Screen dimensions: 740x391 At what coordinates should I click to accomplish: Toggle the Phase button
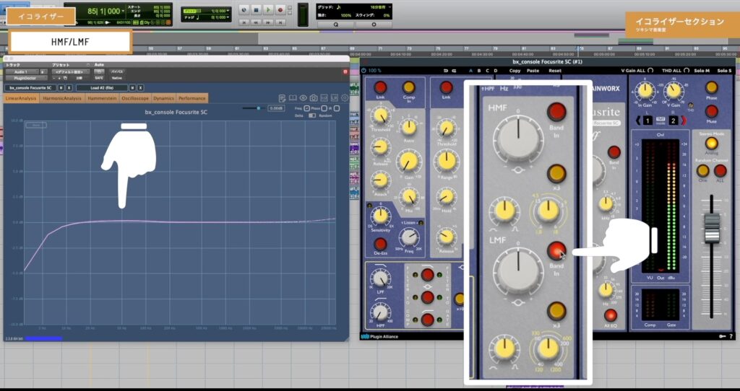711,87
